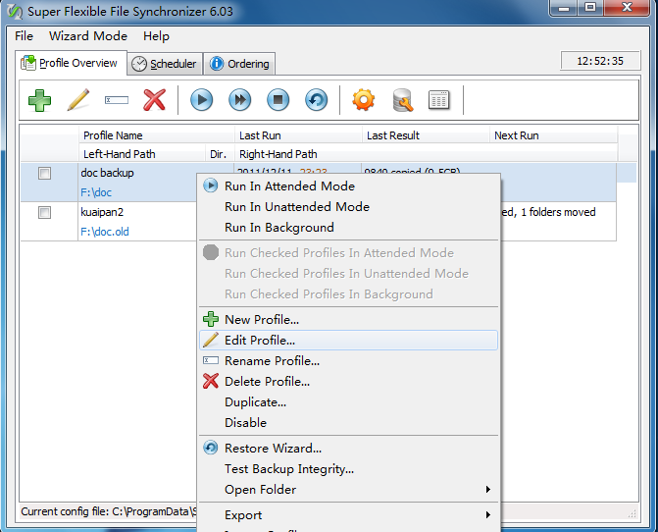658x532 pixels.
Task: Click the Next Run column header
Action: point(553,135)
